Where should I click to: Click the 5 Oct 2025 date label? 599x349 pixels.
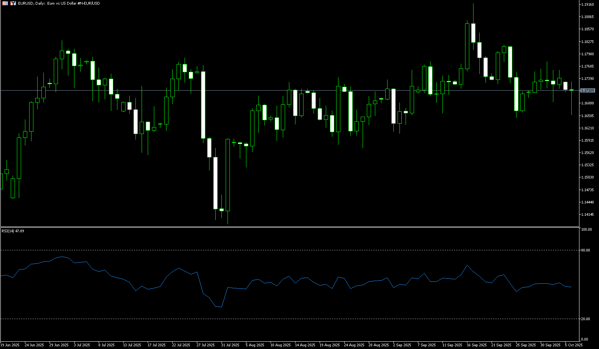[x=574, y=345]
